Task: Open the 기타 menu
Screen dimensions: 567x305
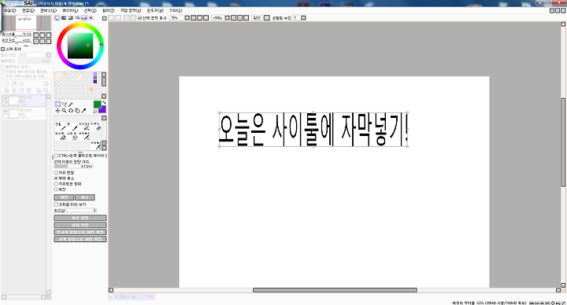Action: [176, 10]
